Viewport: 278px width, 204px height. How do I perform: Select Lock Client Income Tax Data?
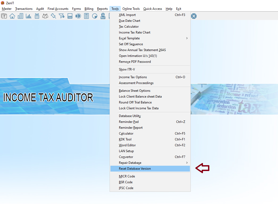(x=150, y=108)
